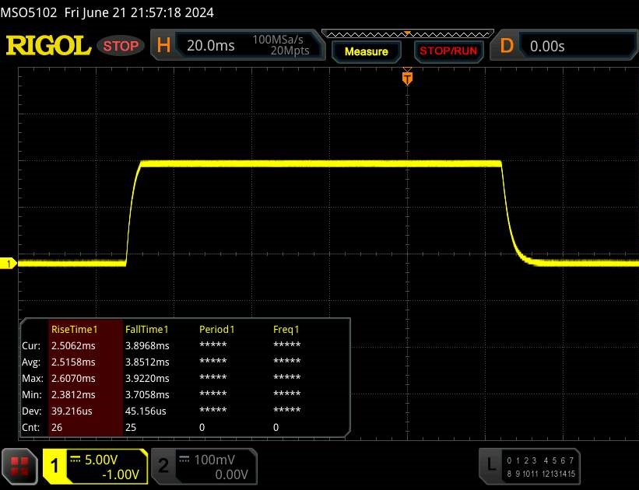Click the RIGOL logo

pyautogui.click(x=48, y=45)
